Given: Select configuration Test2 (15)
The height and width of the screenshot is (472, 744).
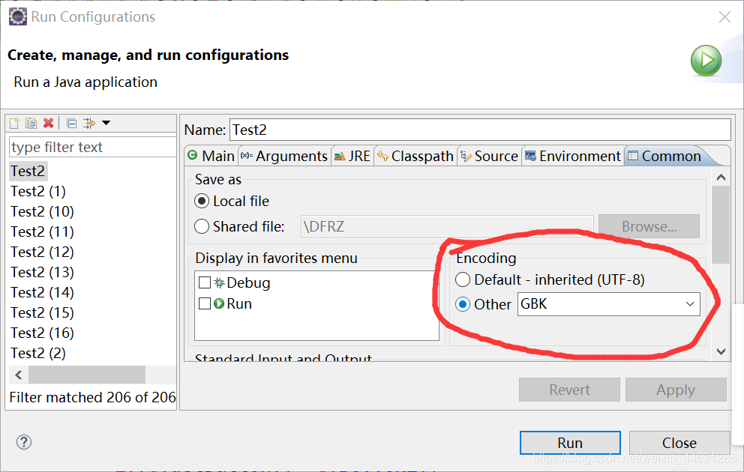Looking at the screenshot, I should 43,312.
